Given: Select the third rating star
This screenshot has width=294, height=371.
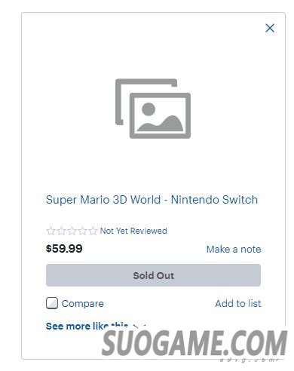Looking at the screenshot, I should pyautogui.click(x=72, y=231).
